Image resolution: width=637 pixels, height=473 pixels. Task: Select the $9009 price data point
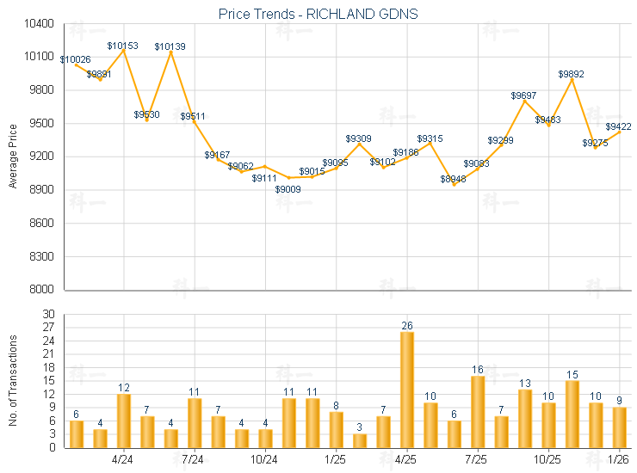[x=288, y=177]
